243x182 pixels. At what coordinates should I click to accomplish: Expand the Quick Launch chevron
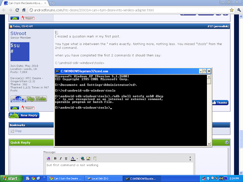click(44, 177)
